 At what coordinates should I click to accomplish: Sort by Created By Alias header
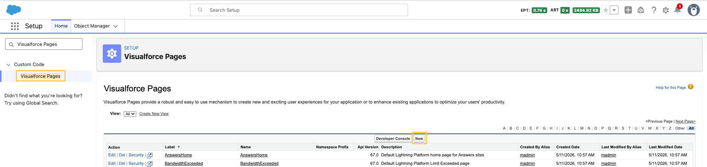pos(535,147)
